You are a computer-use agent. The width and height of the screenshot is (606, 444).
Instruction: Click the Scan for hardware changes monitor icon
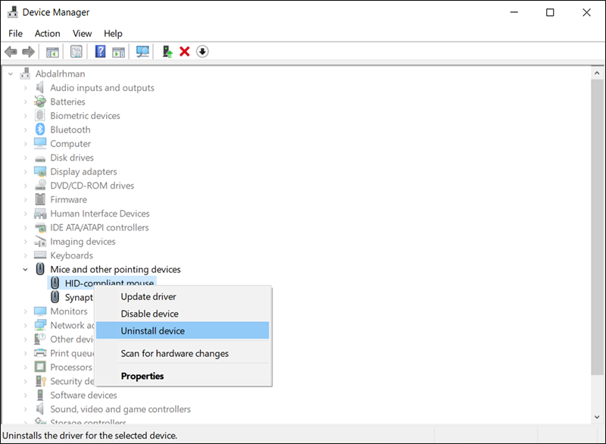[142, 52]
